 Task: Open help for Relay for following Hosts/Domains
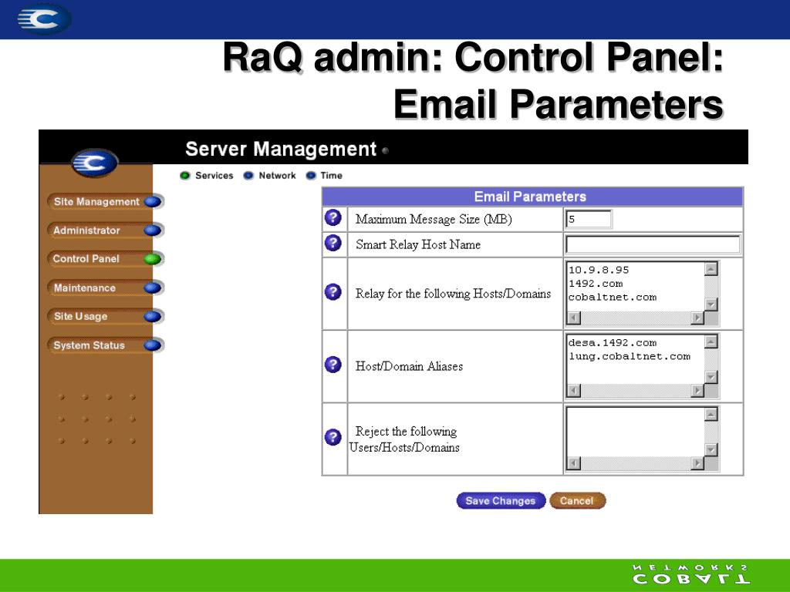click(x=333, y=292)
